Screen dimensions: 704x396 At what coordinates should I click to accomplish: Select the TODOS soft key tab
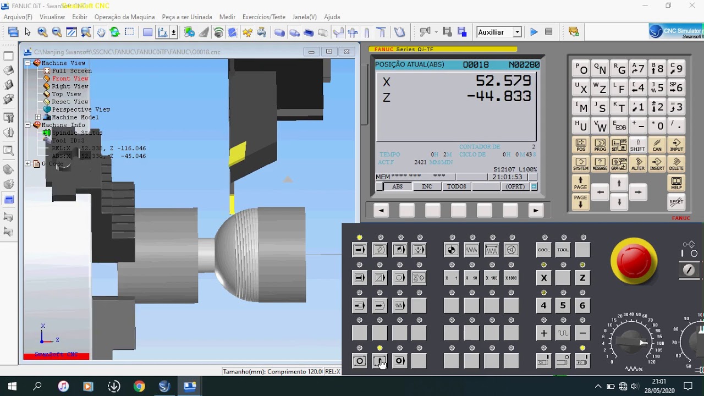457,186
